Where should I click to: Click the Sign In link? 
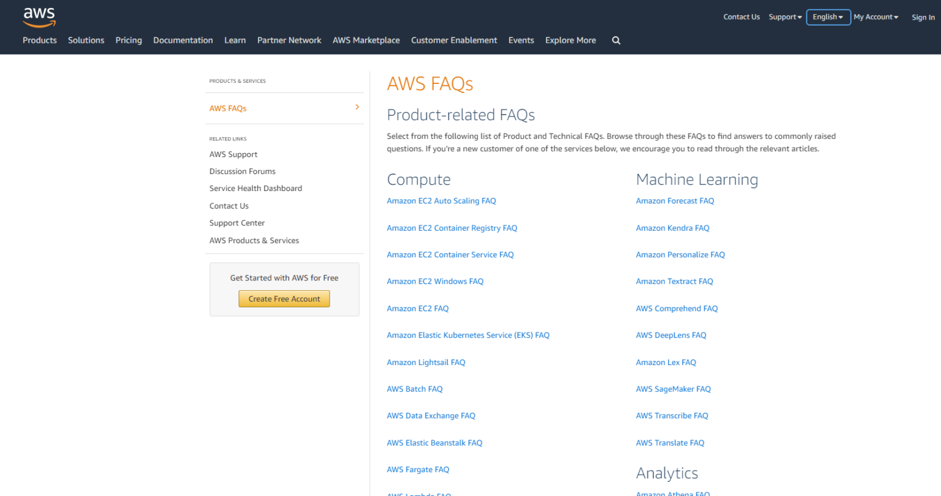(x=923, y=17)
